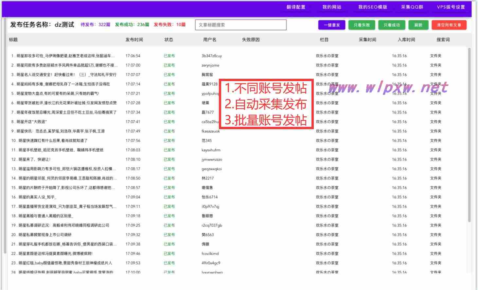Click the 采集时间 column header

[x=367, y=40]
